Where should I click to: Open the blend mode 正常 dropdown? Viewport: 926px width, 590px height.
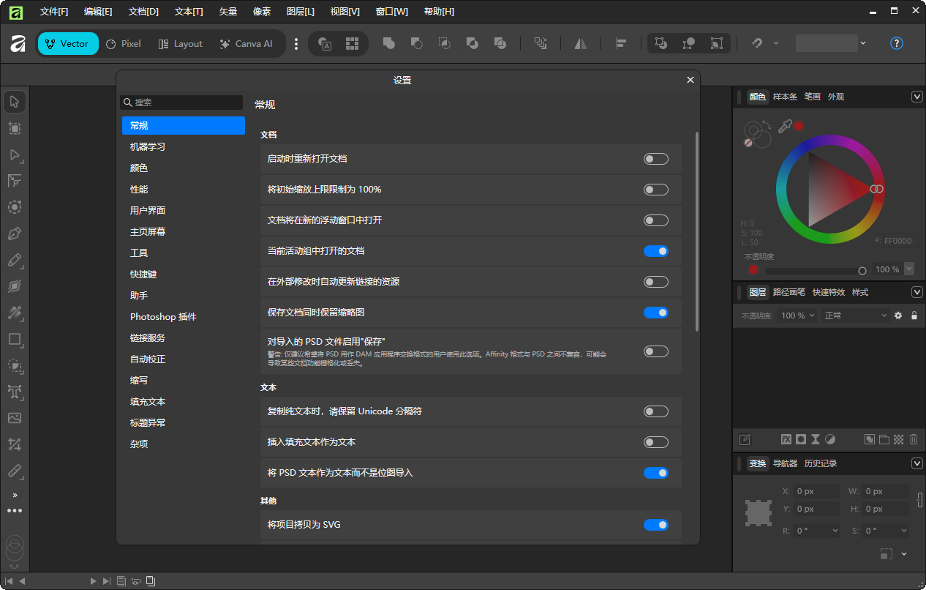click(854, 315)
